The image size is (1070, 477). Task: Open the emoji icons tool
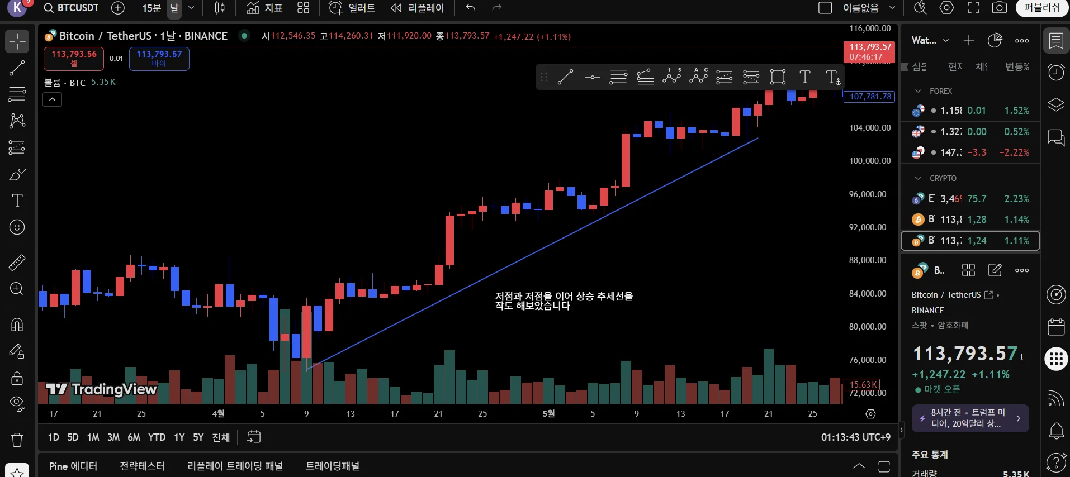coord(17,227)
